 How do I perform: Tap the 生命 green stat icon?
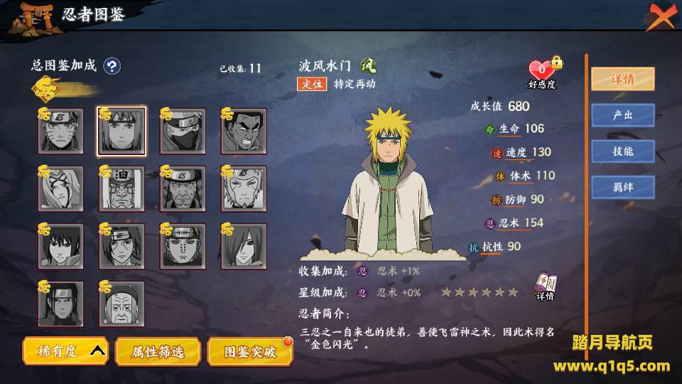[489, 129]
